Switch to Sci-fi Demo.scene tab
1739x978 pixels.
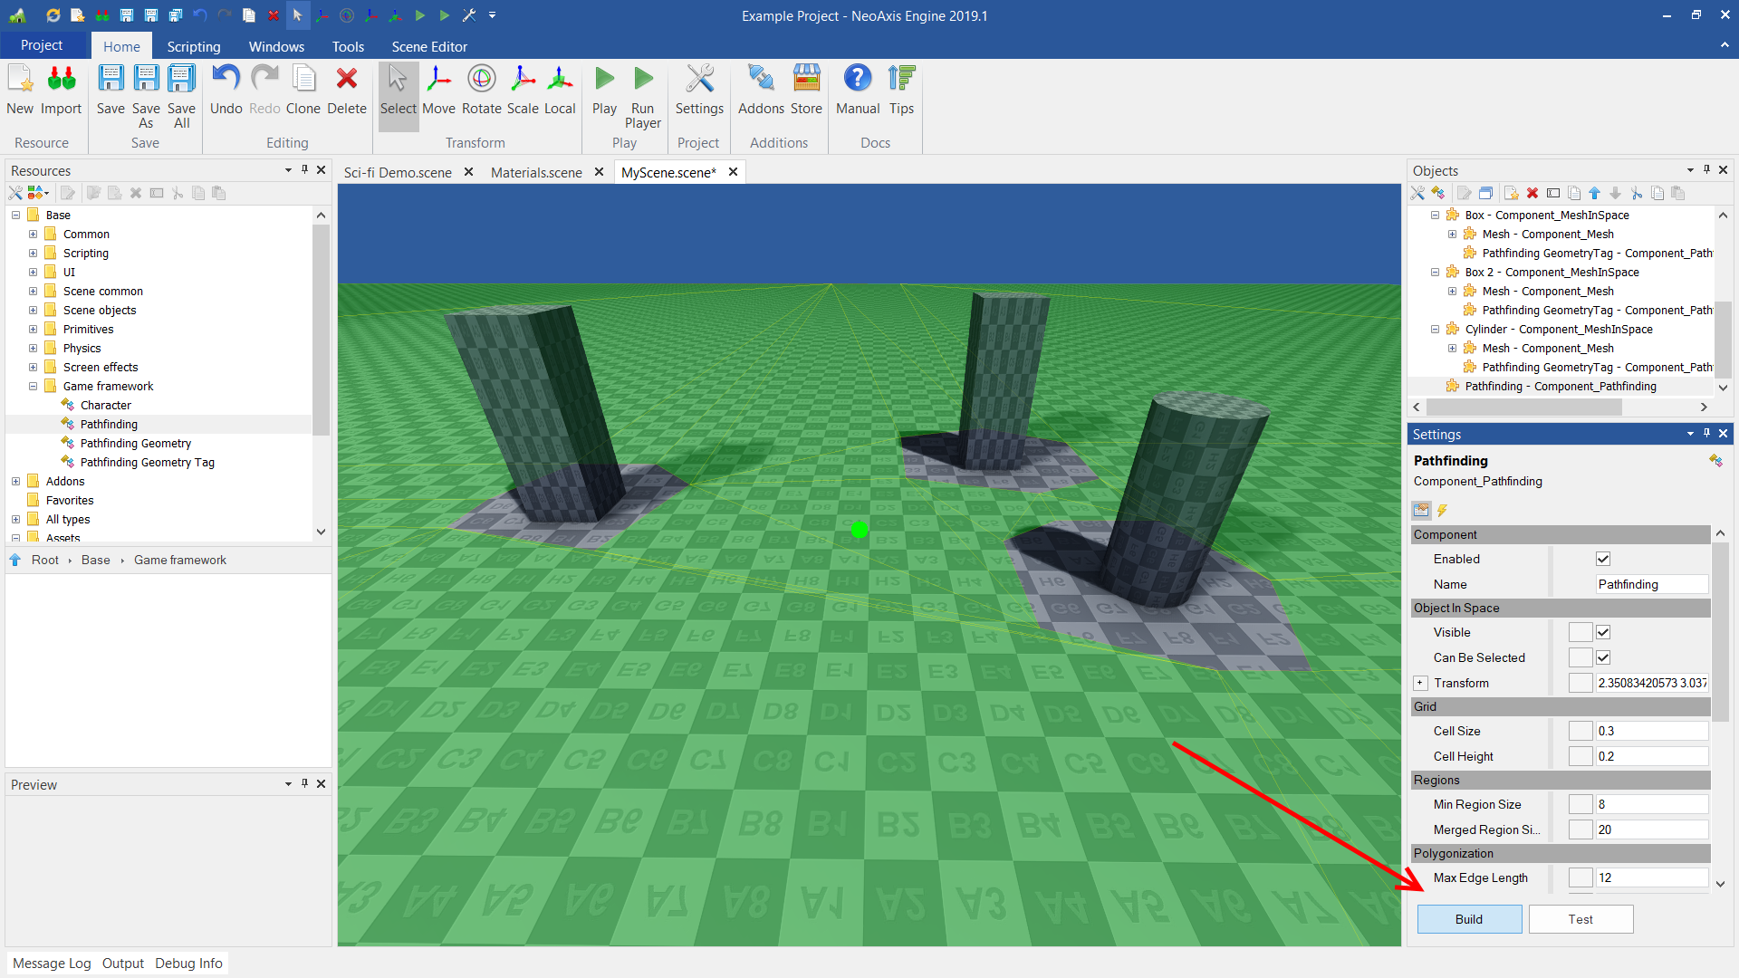(398, 172)
